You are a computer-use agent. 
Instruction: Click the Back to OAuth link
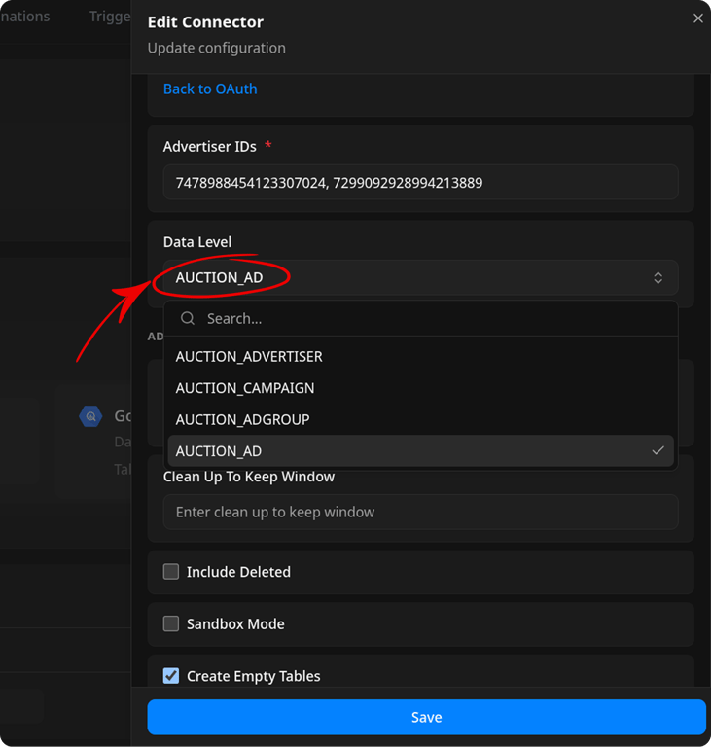click(210, 89)
